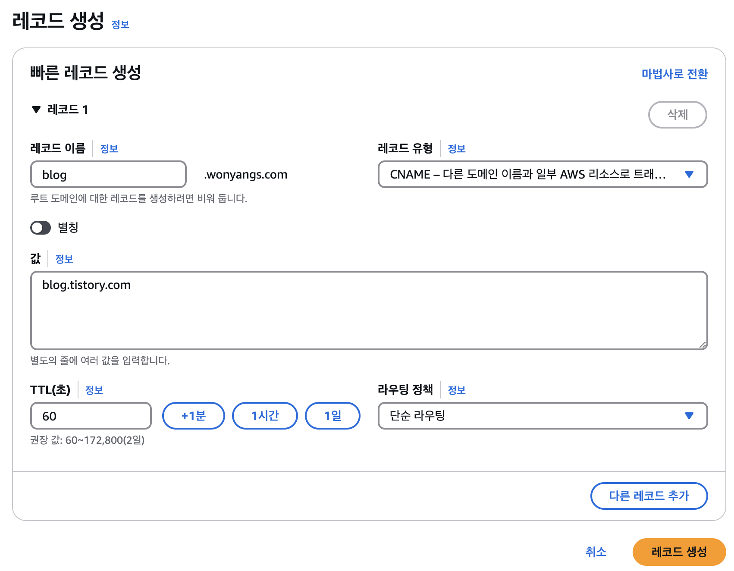Click 정보 next to 라우팅 정책
The image size is (734, 571).
pyautogui.click(x=457, y=390)
